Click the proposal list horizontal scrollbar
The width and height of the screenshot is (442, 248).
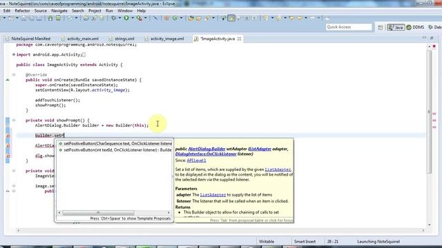(98, 213)
